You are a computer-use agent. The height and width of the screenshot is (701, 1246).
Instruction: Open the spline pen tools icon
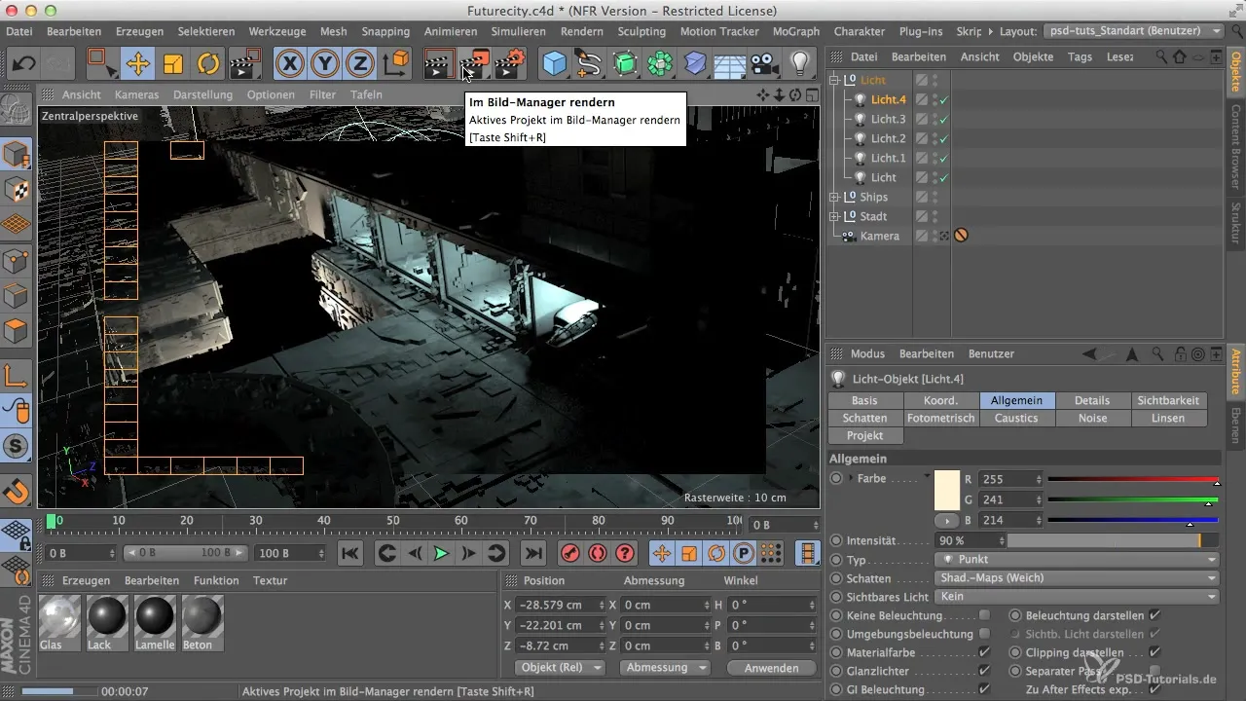click(589, 64)
